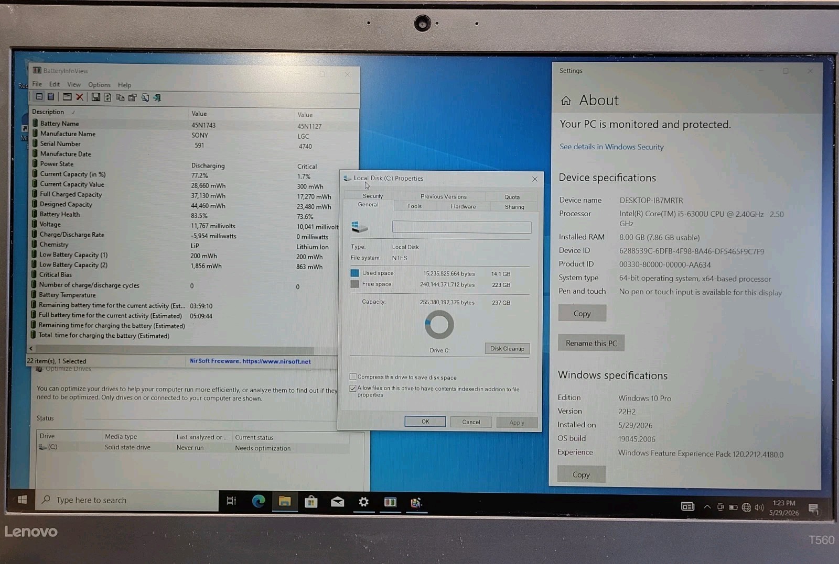Open the network globe tray icon
The image size is (839, 564).
[x=746, y=507]
